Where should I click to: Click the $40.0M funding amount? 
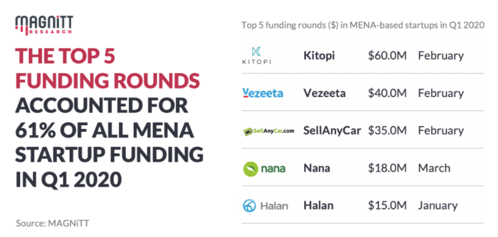387,93
